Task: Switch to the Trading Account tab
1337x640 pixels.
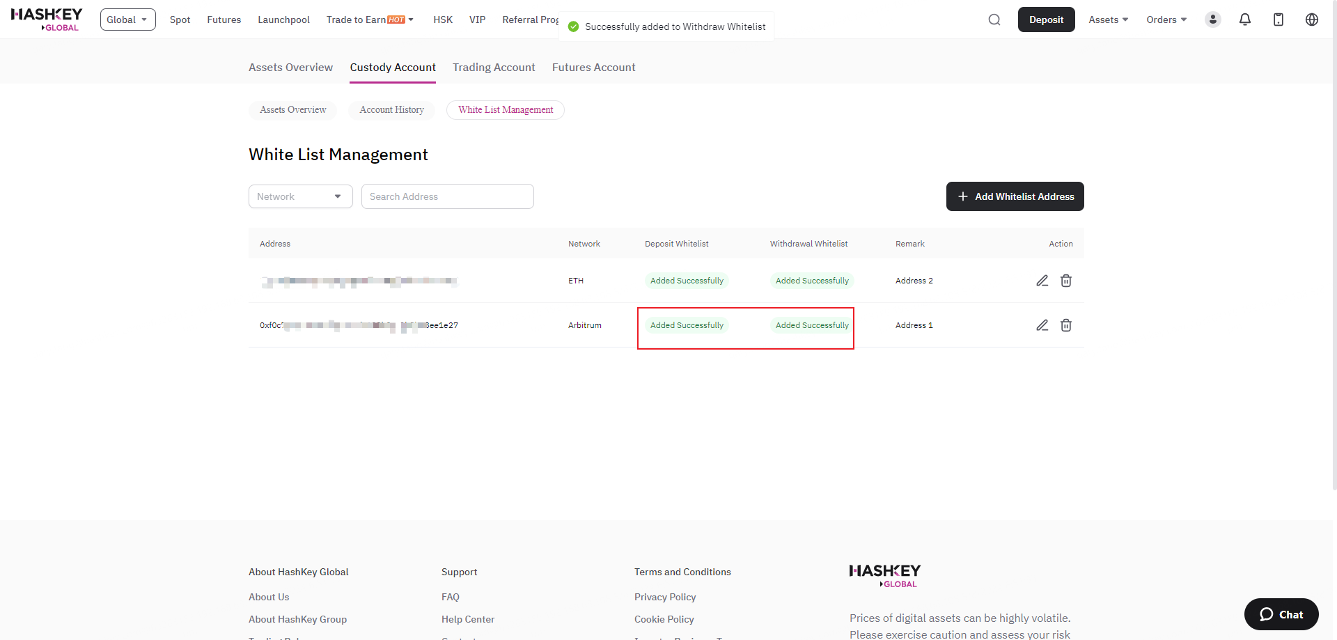Action: coord(494,67)
